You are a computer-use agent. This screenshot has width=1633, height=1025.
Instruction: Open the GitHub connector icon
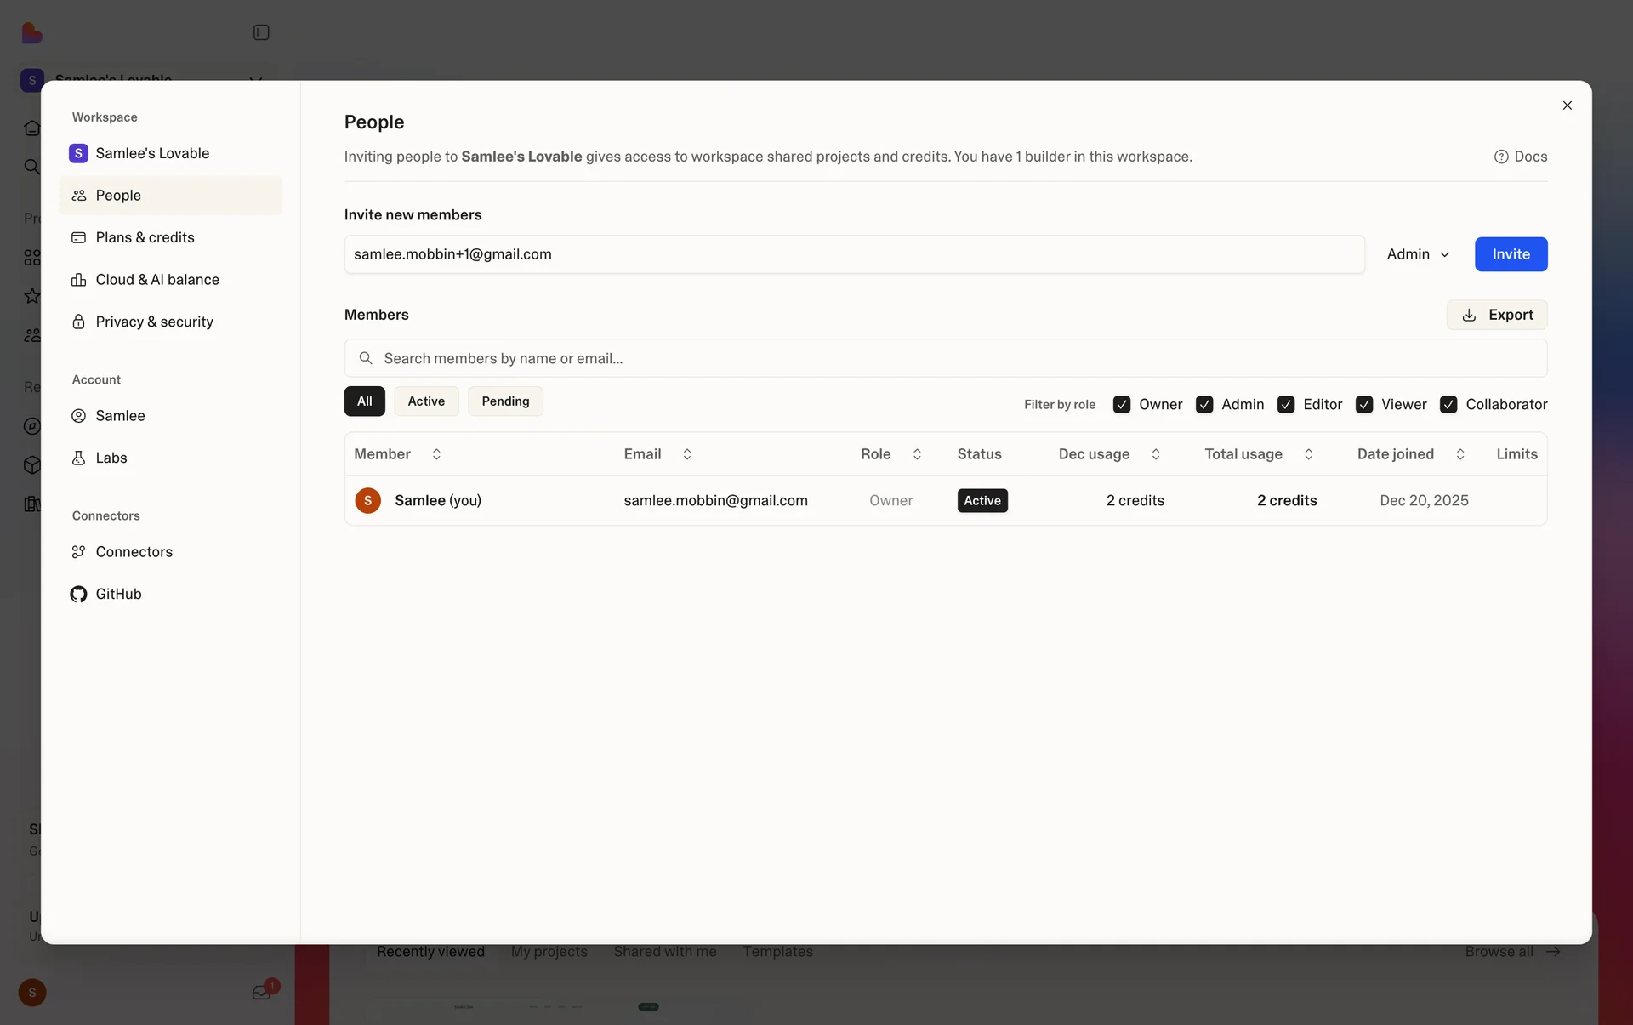click(x=78, y=594)
